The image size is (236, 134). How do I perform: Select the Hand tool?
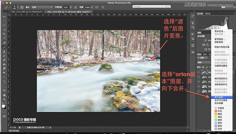(x=4, y=95)
